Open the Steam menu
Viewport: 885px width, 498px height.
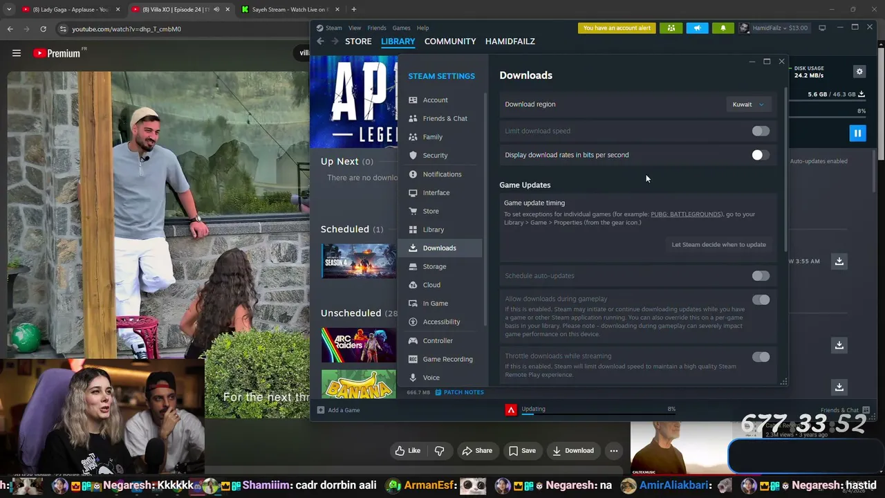tap(330, 28)
